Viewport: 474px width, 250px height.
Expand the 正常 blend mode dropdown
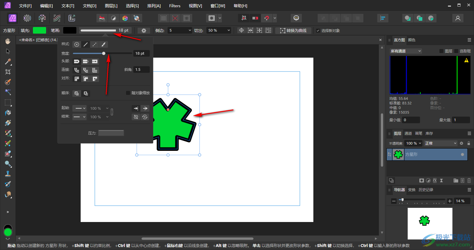pyautogui.click(x=440, y=143)
